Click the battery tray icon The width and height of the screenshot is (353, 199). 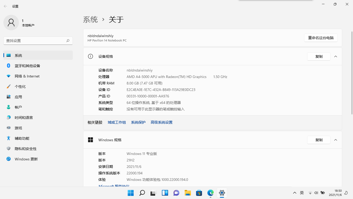(x=323, y=193)
